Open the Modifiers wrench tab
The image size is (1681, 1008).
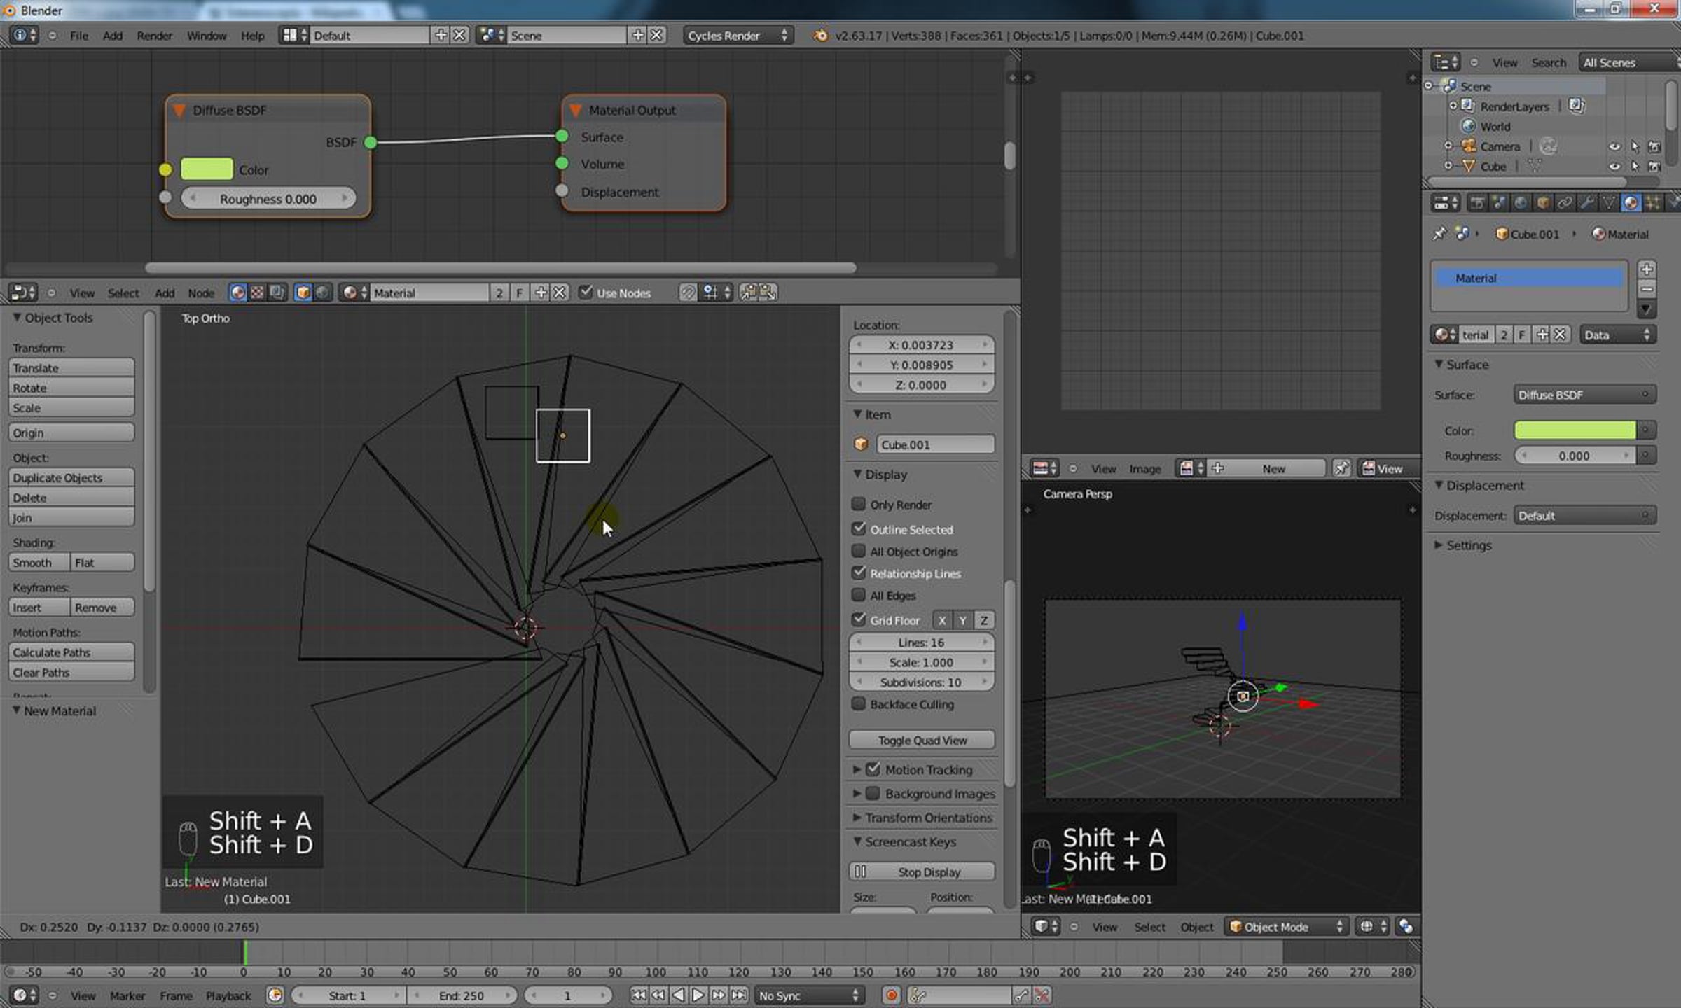tap(1587, 203)
